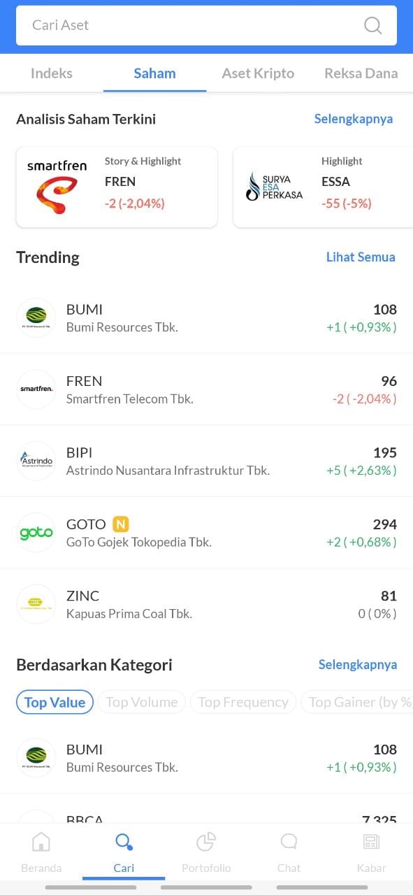Tap the yellow N badge beside GOTO

tap(121, 524)
